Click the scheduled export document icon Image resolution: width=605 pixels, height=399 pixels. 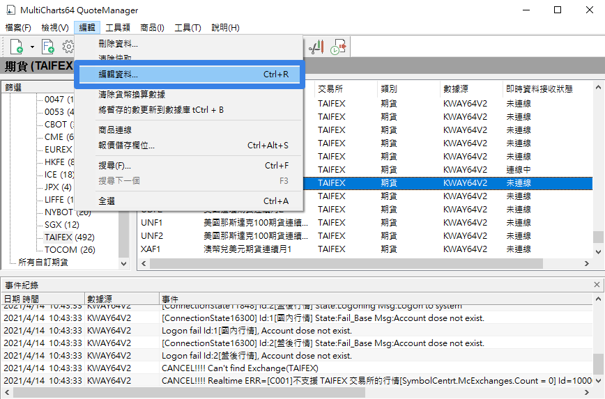point(338,47)
